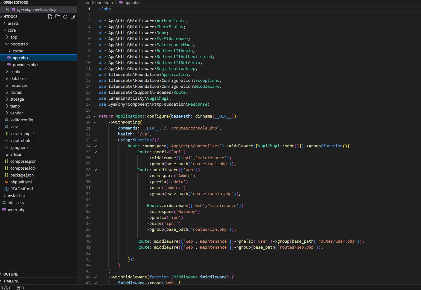Image resolution: width=421 pixels, height=290 pixels.
Task: Fold the Route namespace block at line 24
Action: [95, 146]
